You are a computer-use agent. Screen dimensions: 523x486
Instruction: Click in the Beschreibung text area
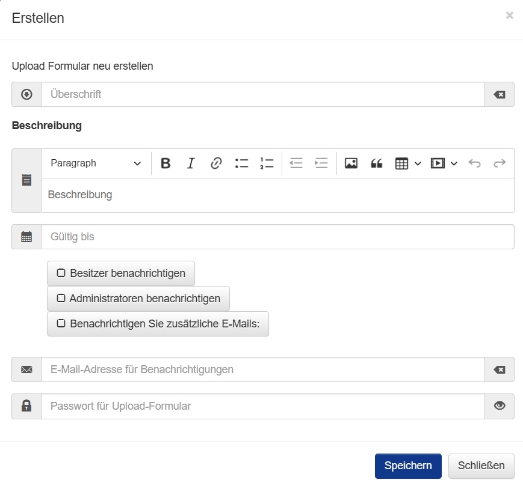pos(277,195)
